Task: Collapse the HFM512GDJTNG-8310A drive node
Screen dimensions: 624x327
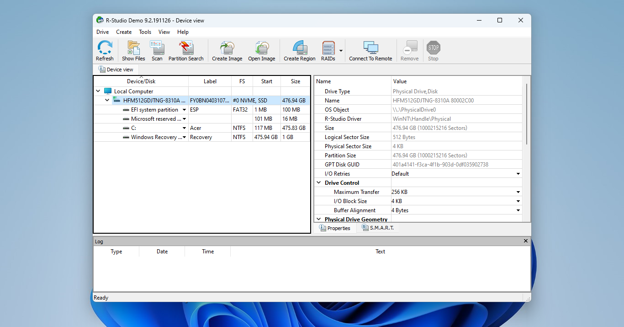Action: point(107,101)
